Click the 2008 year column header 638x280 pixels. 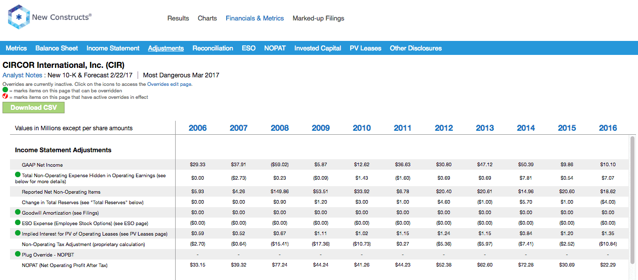(280, 128)
